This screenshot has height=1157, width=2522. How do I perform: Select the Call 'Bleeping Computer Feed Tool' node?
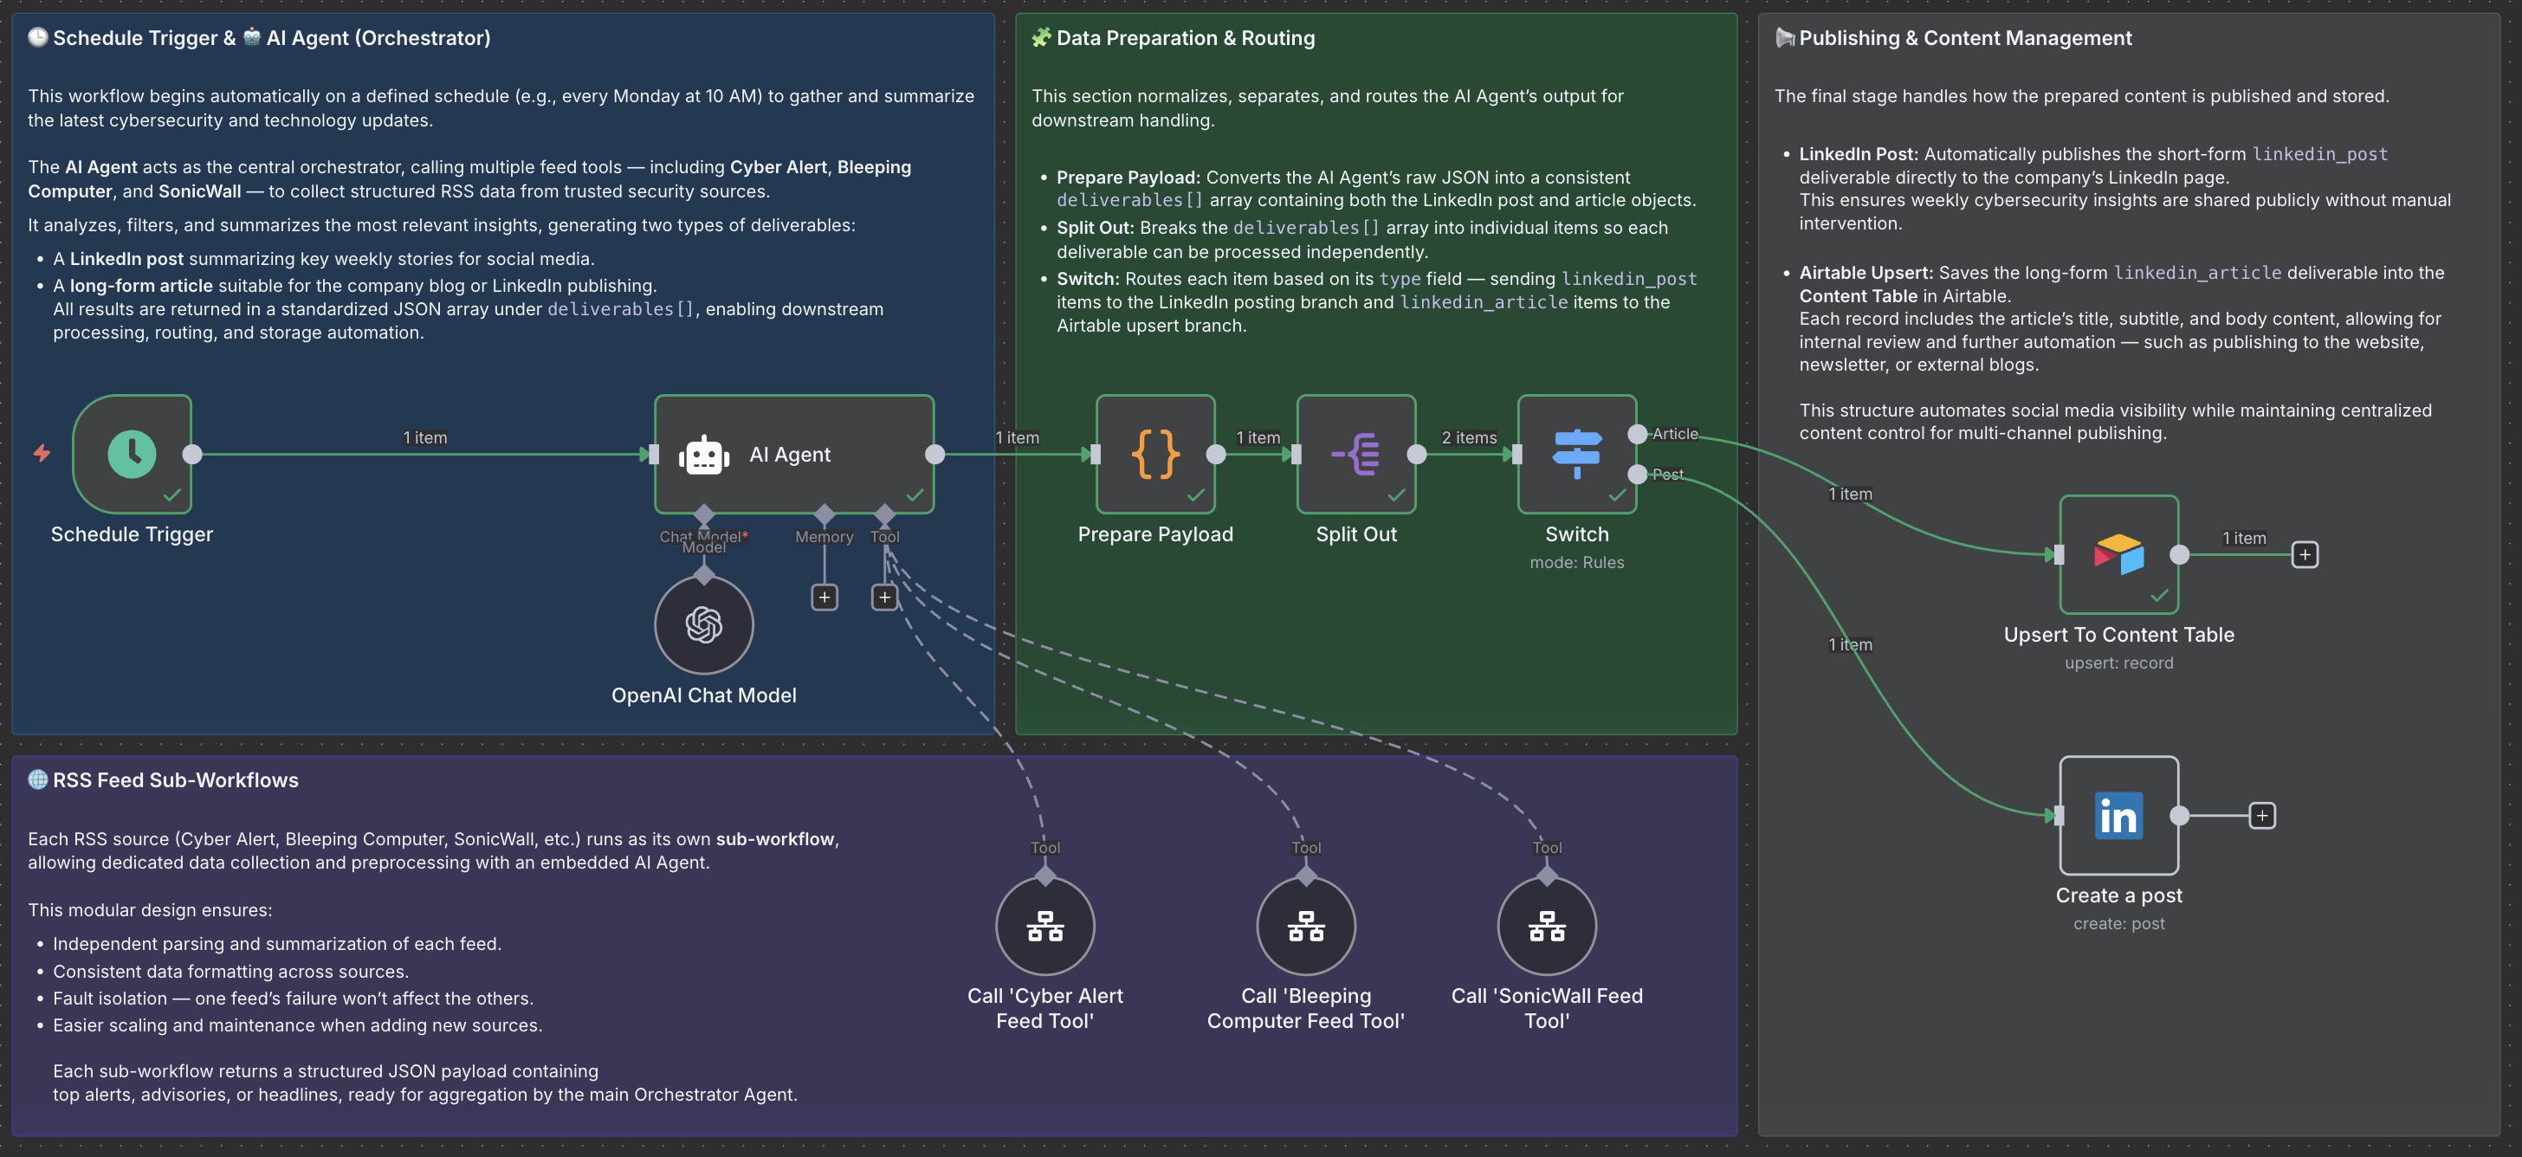click(1306, 926)
